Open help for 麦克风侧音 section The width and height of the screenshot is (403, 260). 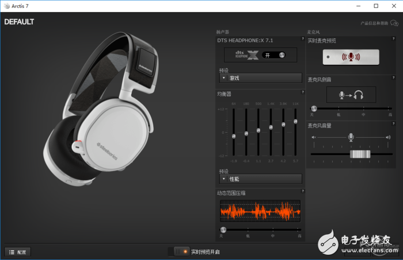393,77
